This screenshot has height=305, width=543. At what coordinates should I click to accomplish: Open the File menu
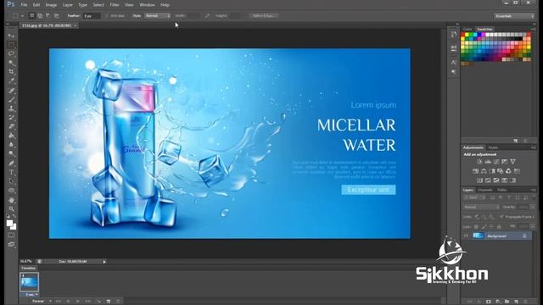[24, 5]
